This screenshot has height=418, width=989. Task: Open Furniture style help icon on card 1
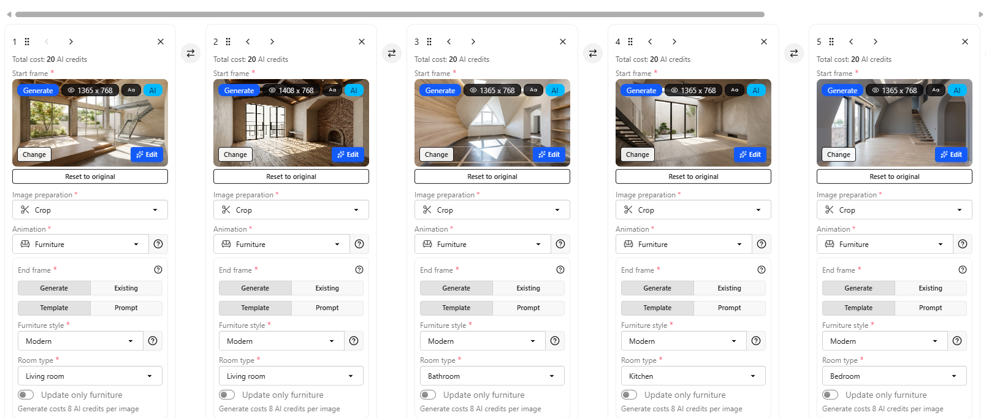(x=153, y=341)
